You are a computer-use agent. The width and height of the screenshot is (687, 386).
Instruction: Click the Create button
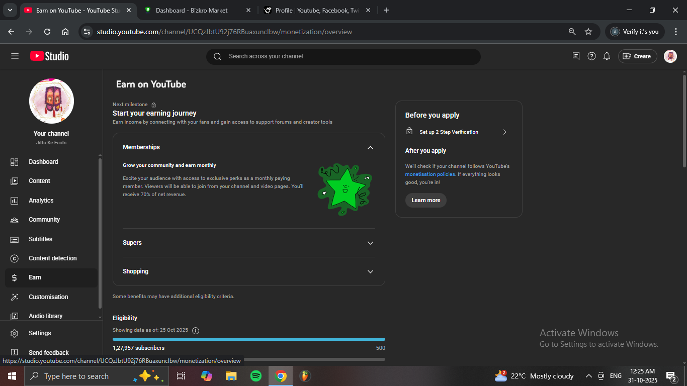tap(637, 56)
